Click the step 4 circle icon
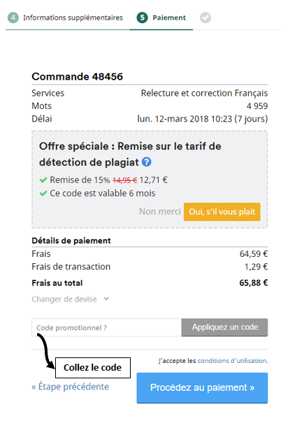The image size is (283, 423). [x=13, y=18]
